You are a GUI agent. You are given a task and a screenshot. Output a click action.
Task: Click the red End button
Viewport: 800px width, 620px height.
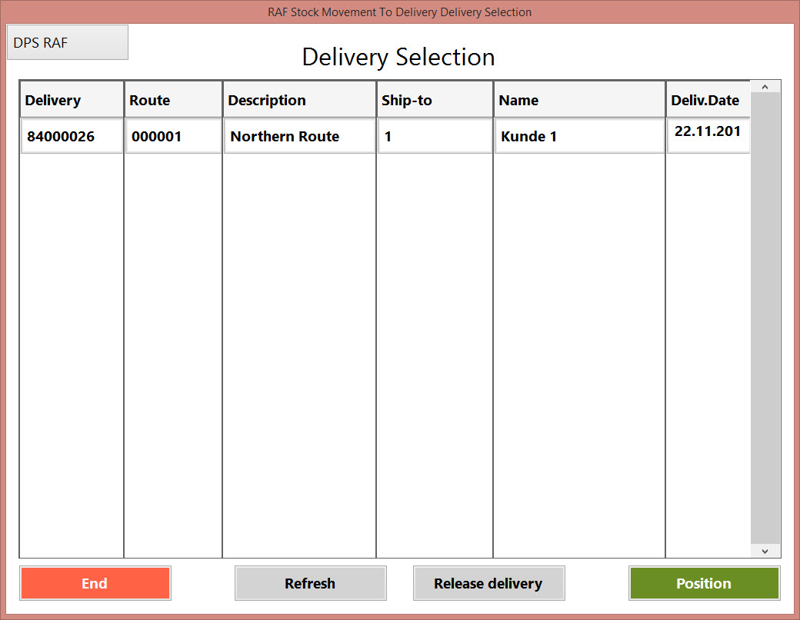[95, 583]
